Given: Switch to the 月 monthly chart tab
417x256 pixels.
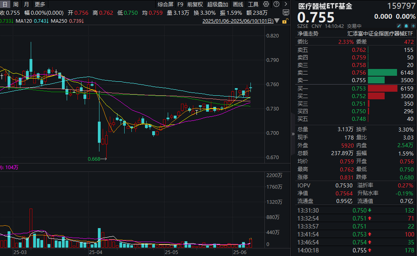Looking at the screenshot, I should 26,4.
